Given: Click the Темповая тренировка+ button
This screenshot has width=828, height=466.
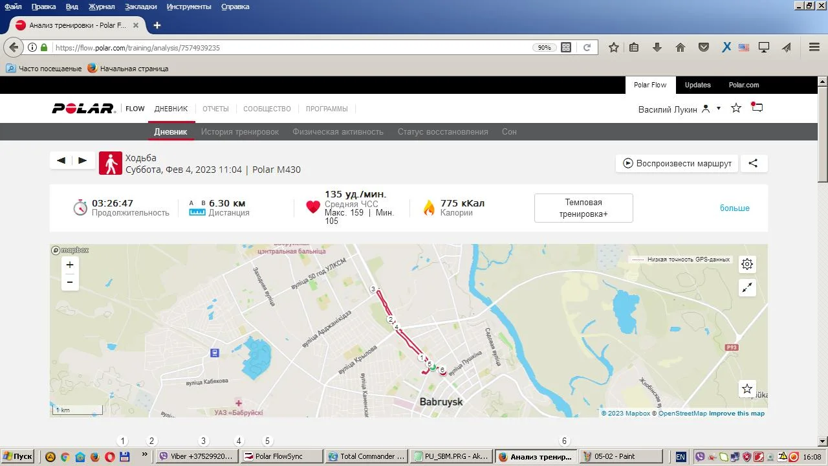Looking at the screenshot, I should (583, 208).
